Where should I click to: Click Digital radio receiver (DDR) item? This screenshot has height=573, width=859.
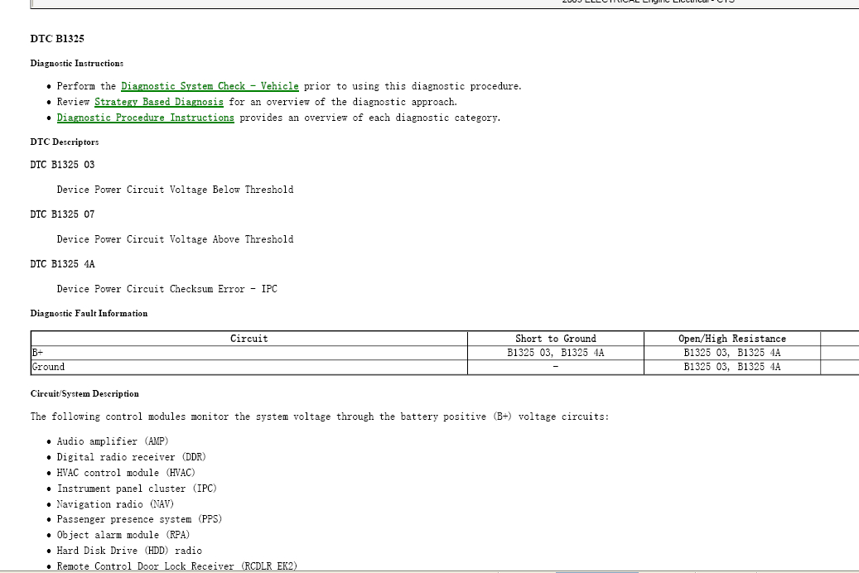coord(132,457)
